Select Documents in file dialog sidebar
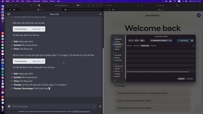Viewport: 203px width, 114px height. click(118, 55)
